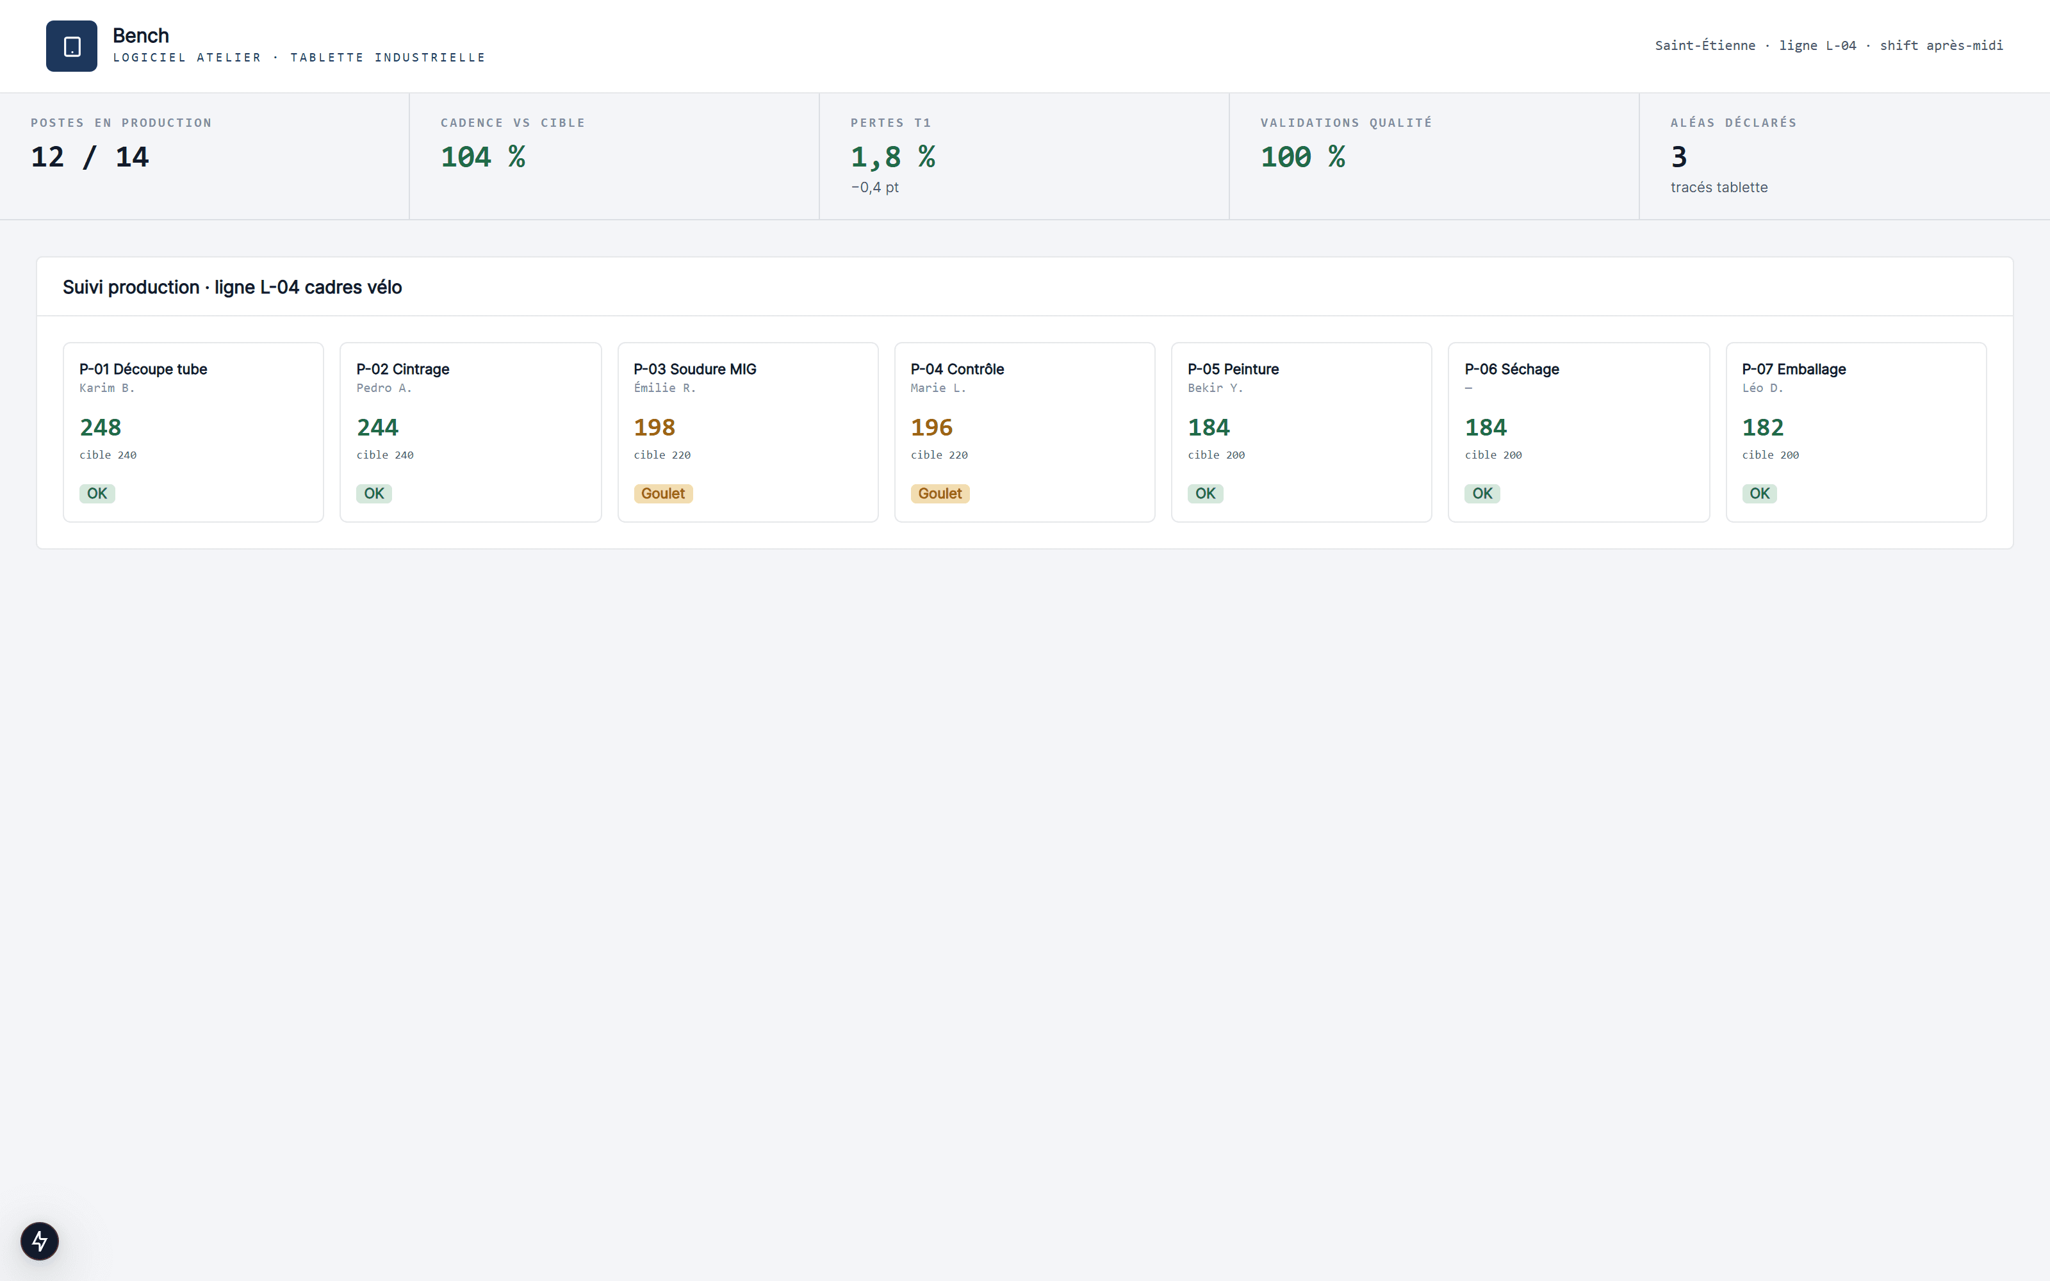The height and width of the screenshot is (1281, 2050).
Task: Click the OK badge on P-07 Emballage
Action: pyautogui.click(x=1759, y=493)
